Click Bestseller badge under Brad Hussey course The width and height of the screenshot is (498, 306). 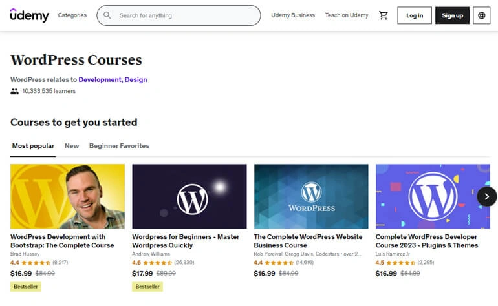pyautogui.click(x=26, y=287)
